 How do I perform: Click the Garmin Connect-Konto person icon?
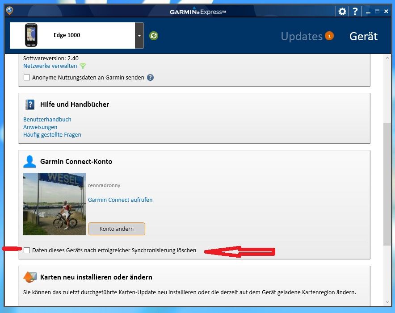pos(29,162)
